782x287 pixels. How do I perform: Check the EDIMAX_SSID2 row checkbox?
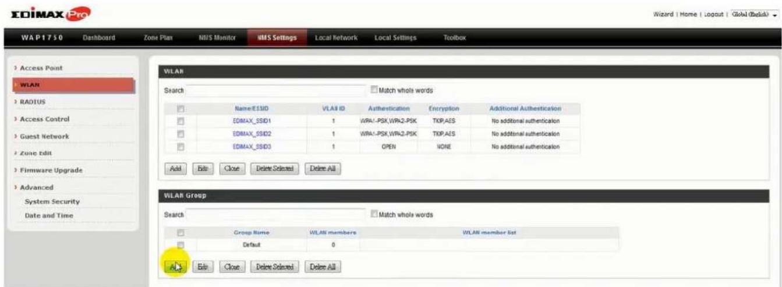click(181, 133)
